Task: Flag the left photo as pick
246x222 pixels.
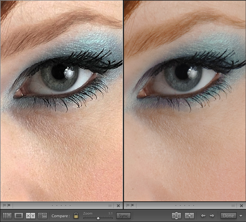Action: click(x=4, y=205)
